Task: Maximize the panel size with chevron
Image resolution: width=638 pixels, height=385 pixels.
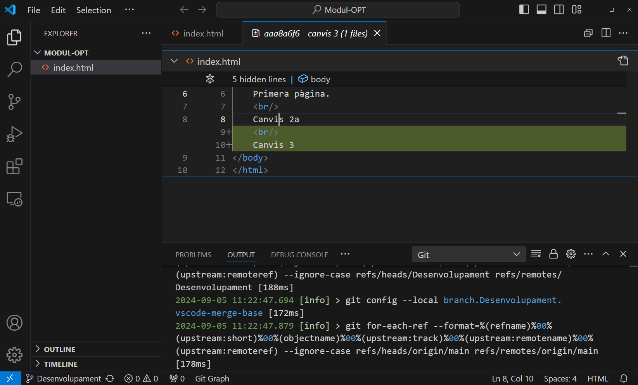Action: click(606, 254)
